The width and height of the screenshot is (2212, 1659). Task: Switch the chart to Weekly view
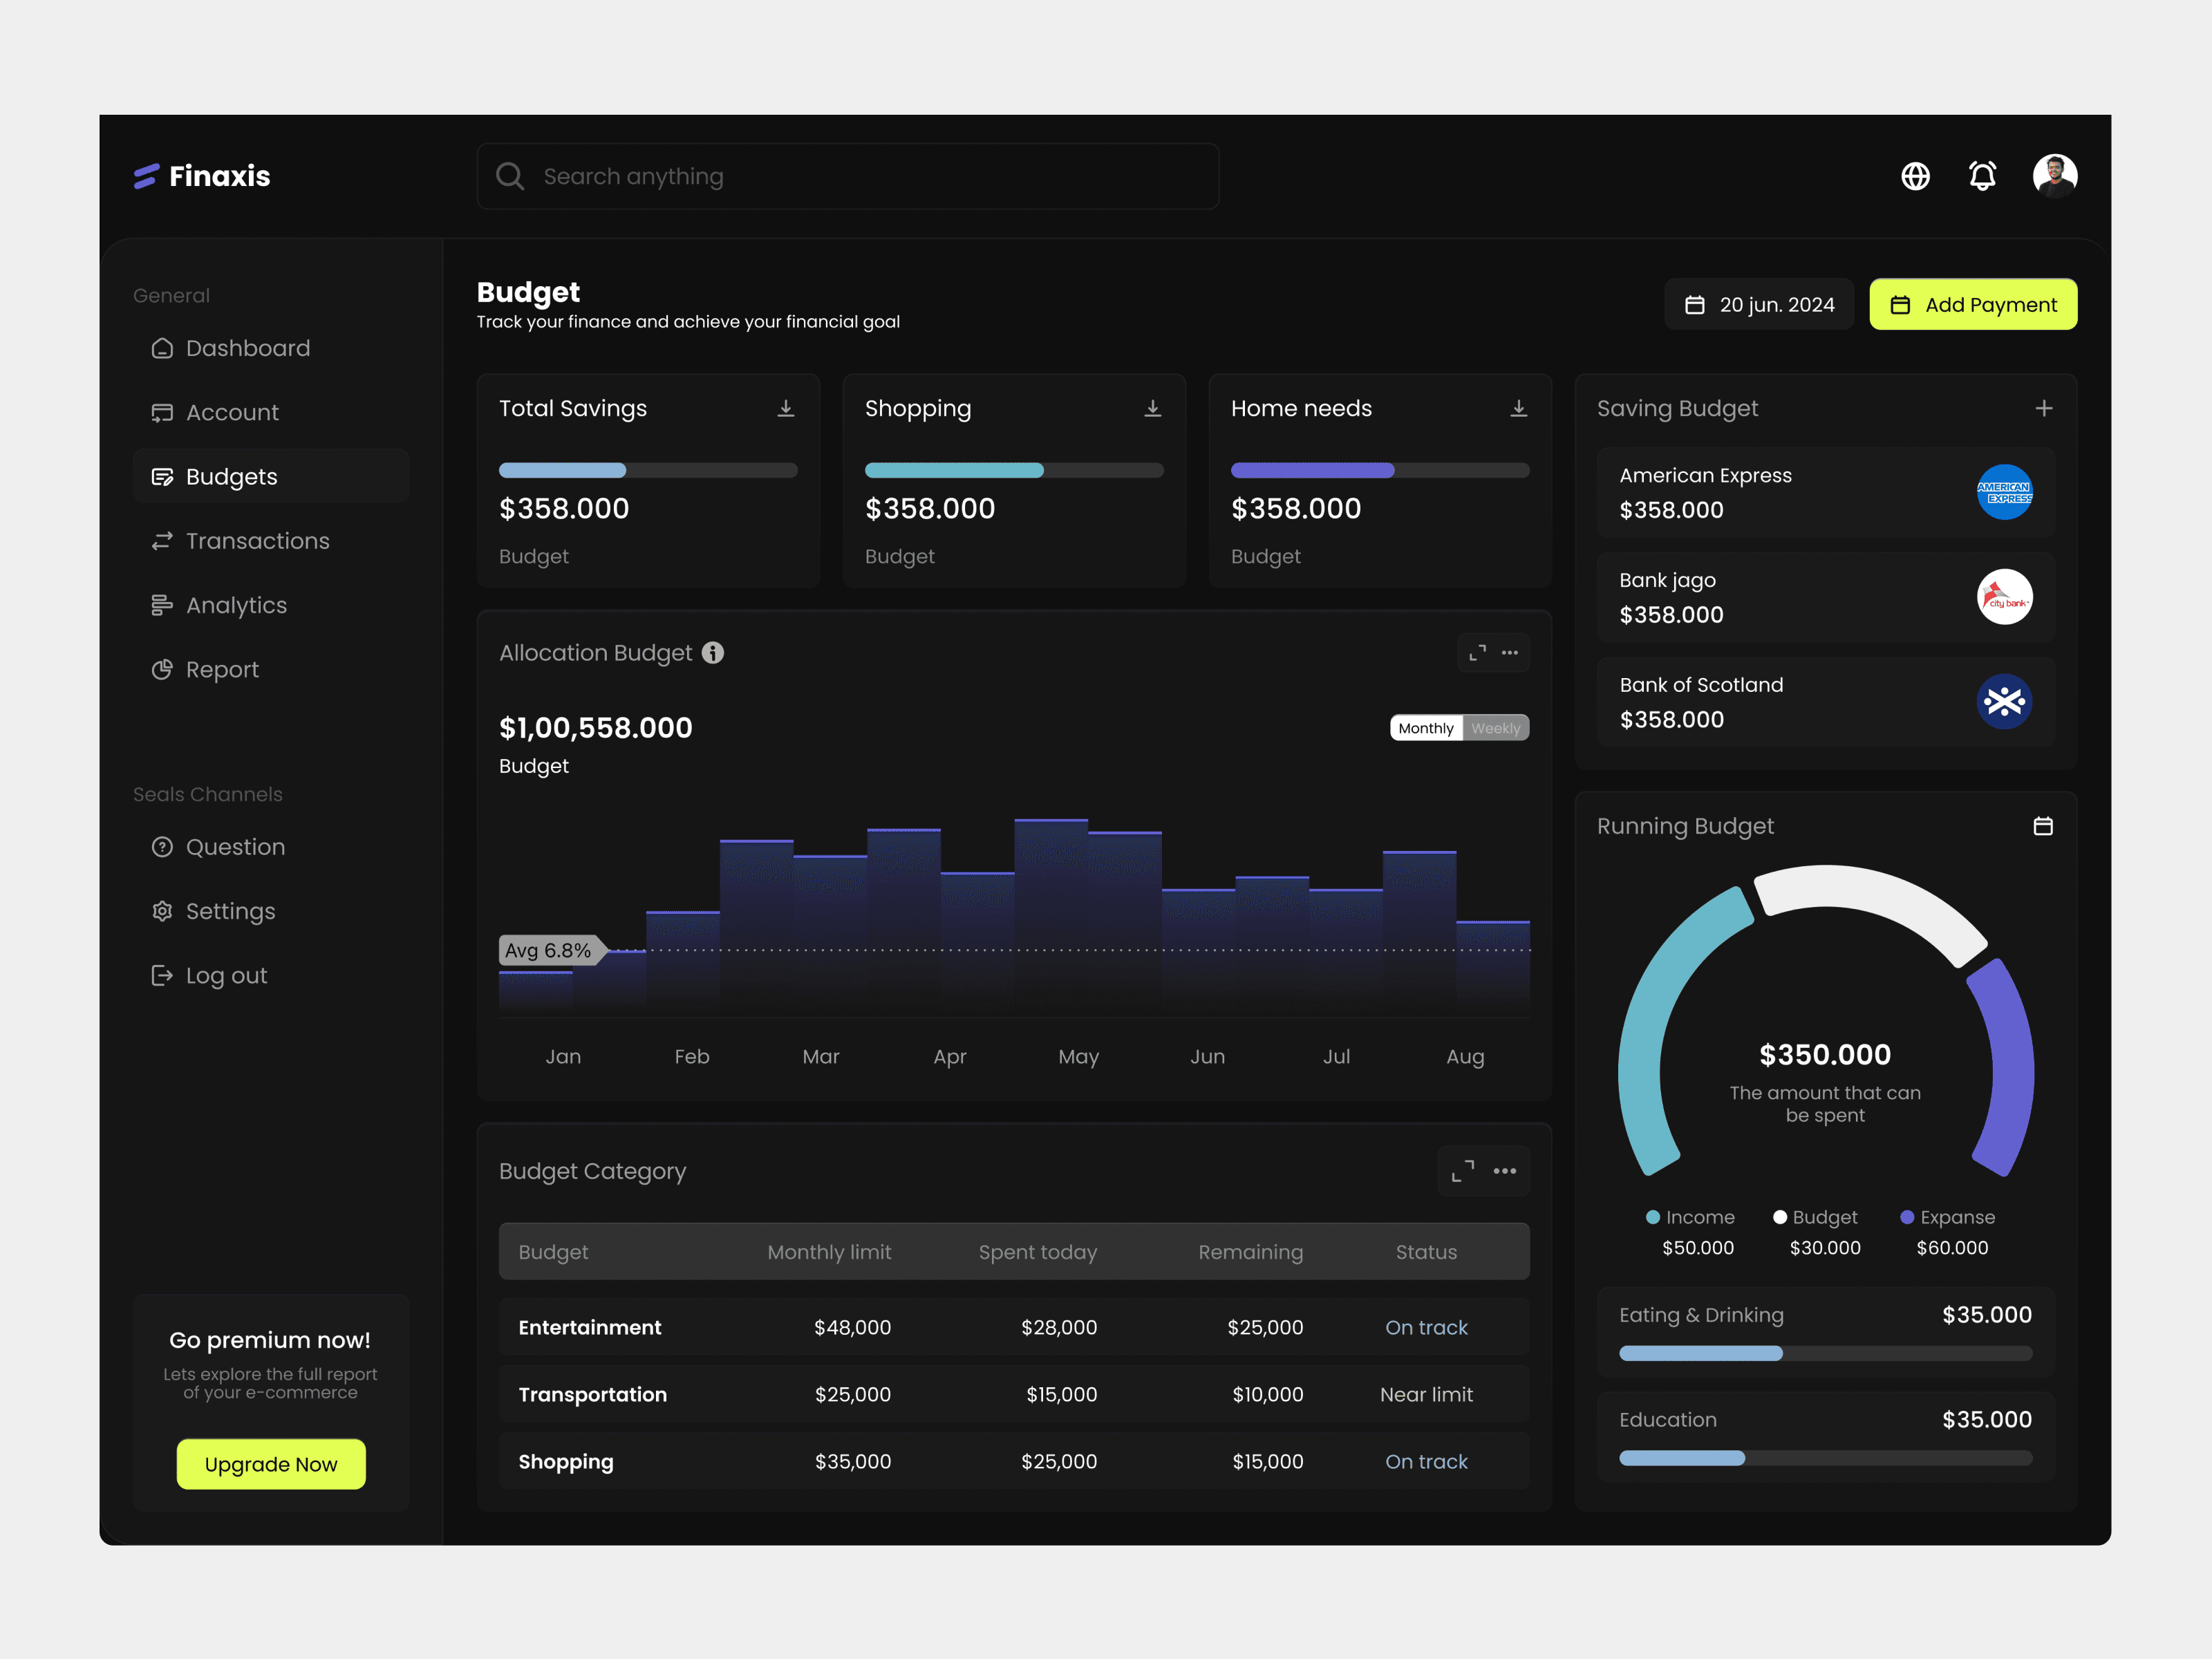click(1495, 728)
